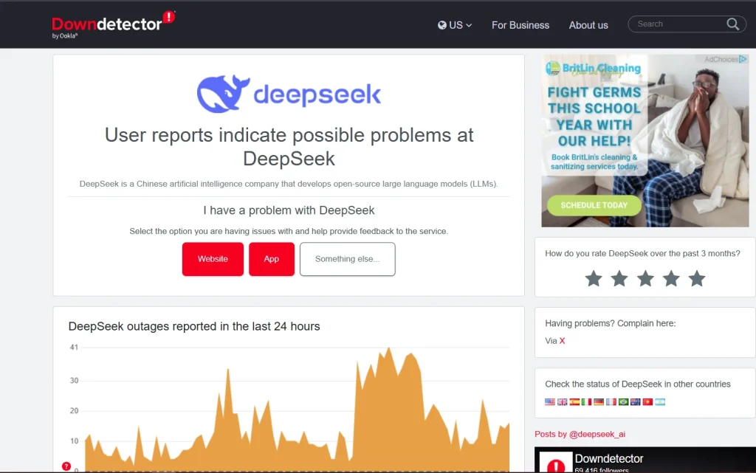This screenshot has width=756, height=473.
Task: Select the France flag
Action: 611,401
